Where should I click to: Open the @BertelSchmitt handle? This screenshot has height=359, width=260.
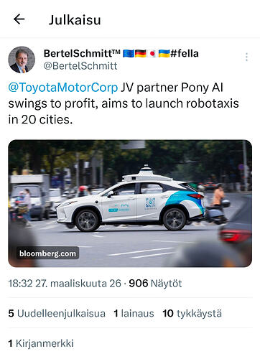coord(80,66)
